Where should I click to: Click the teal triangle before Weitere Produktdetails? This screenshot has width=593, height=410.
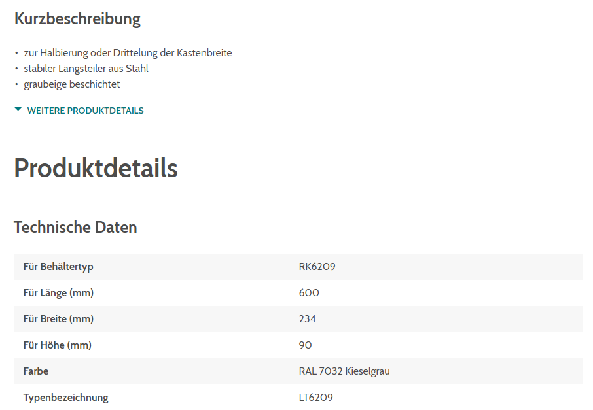(18, 110)
